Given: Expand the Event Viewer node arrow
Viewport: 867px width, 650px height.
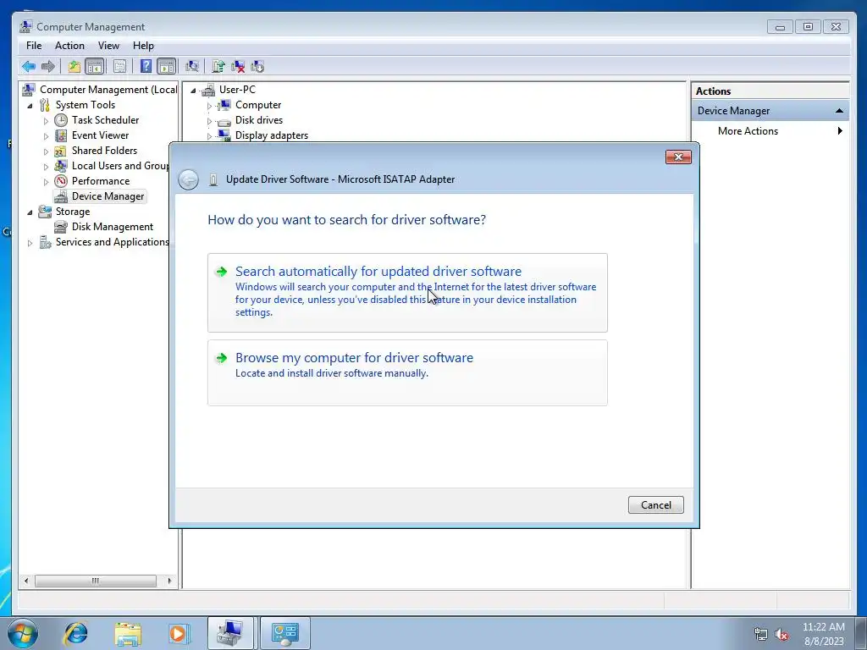Looking at the screenshot, I should (x=46, y=136).
